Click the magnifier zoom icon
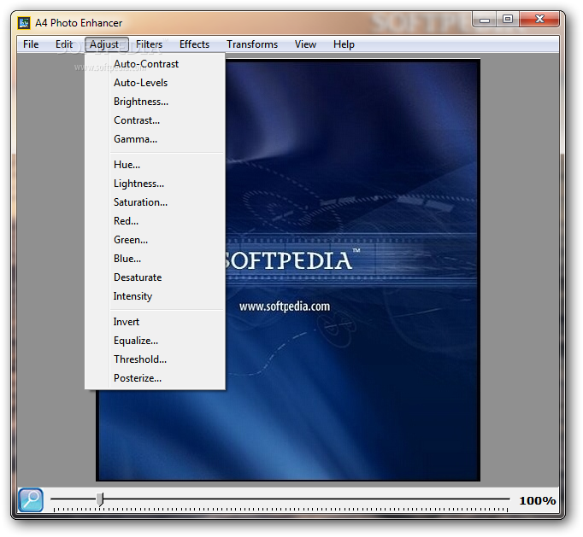583x537 pixels. (31, 500)
